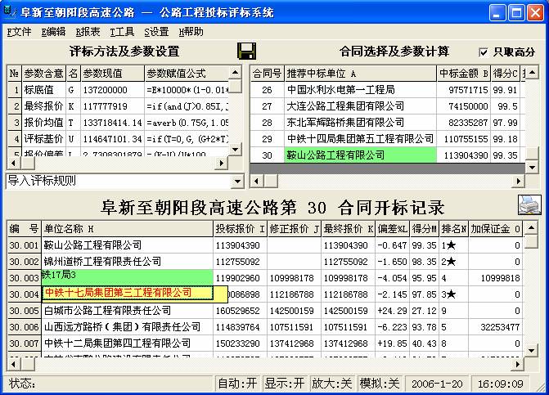Open the R报表 menu
The height and width of the screenshot is (395, 549).
pyautogui.click(x=88, y=32)
